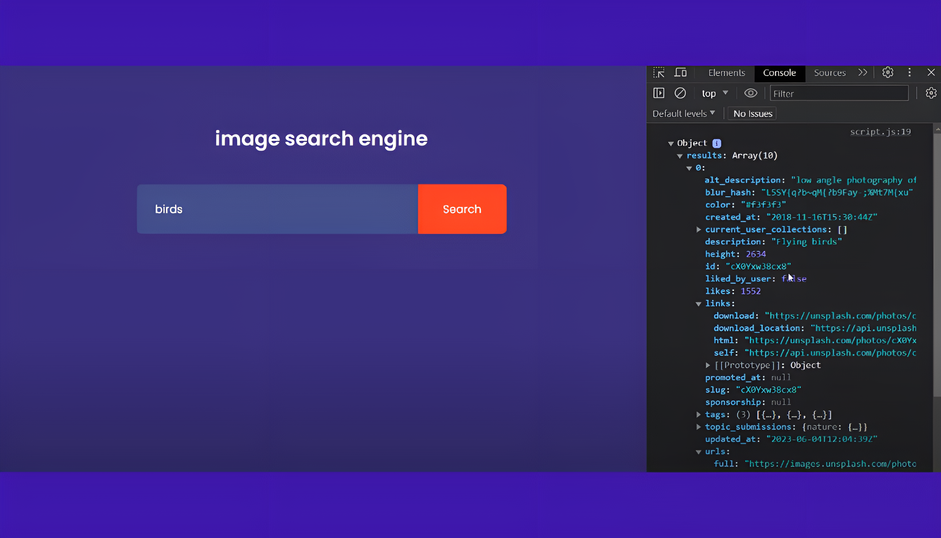The width and height of the screenshot is (941, 538).
Task: Select the inspect element tool
Action: click(659, 72)
